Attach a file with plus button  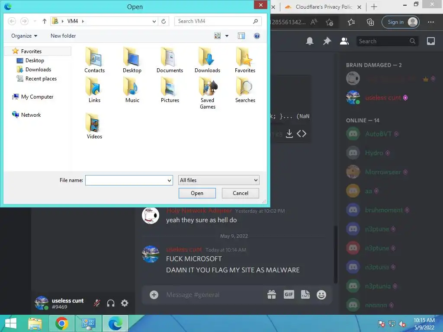[154, 295]
